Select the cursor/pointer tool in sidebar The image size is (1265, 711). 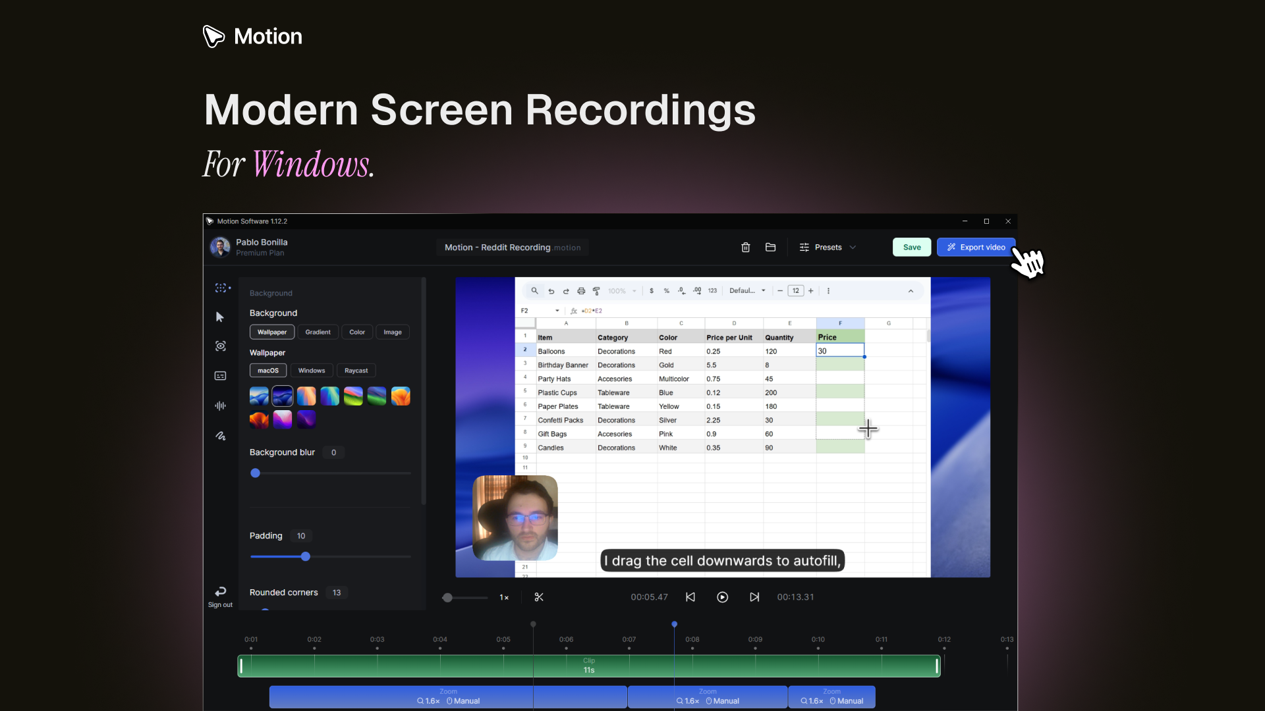(x=220, y=317)
